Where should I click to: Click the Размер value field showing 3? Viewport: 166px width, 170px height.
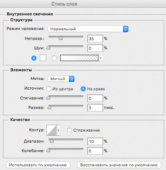coord(95,108)
